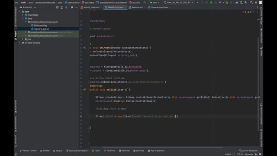Click the error count indicator in editor corner
277x156 pixels.
(x=244, y=12)
